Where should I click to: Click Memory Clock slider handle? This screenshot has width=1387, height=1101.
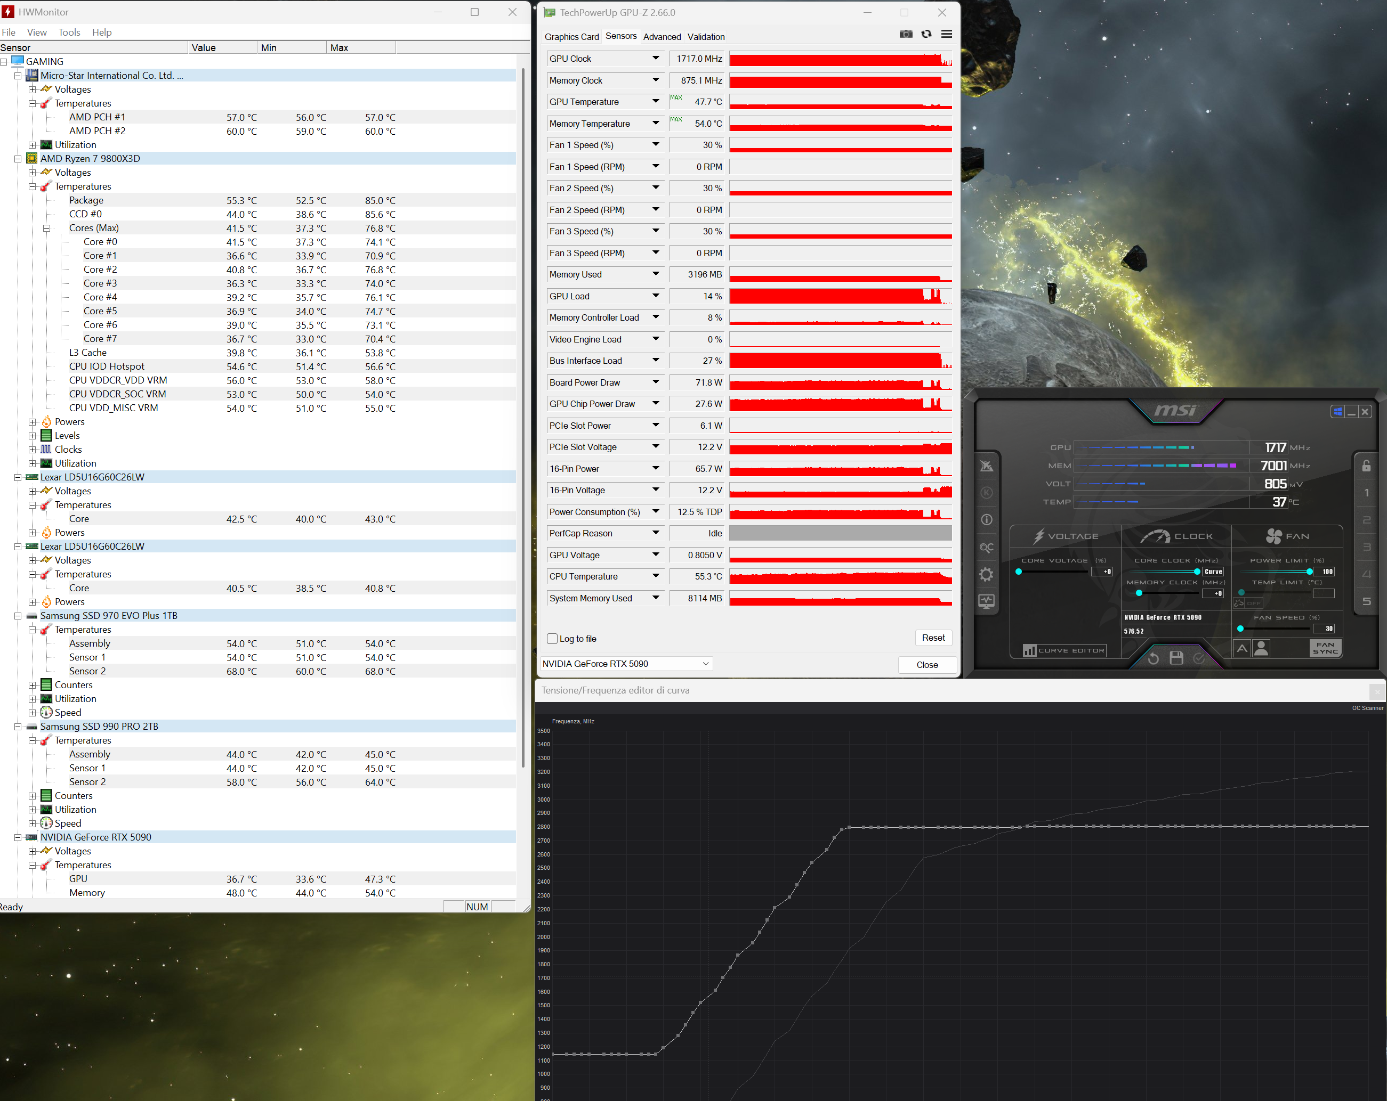[x=1139, y=593]
